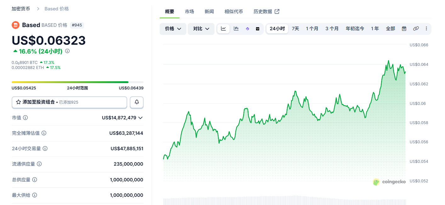Select the 全部 time range
This screenshot has width=445, height=205.
click(391, 29)
